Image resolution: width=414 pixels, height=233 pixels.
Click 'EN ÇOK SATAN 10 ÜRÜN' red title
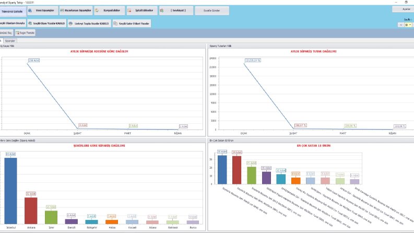tap(313, 146)
